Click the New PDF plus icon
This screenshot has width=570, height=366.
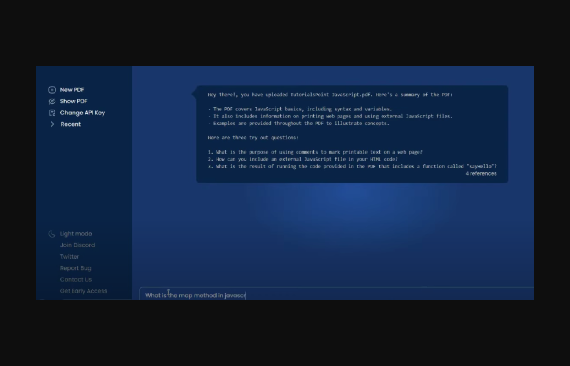pyautogui.click(x=52, y=90)
